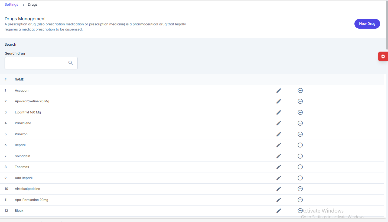Open edit for Paraxilene
The height and width of the screenshot is (222, 388).
[279, 123]
